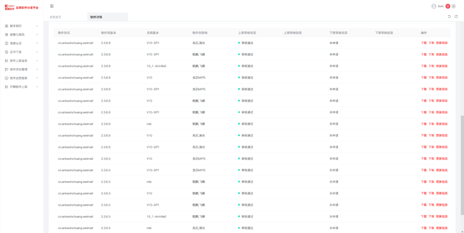Click the gray 证 certificate badge
The height and width of the screenshot is (233, 464).
pos(453,6)
